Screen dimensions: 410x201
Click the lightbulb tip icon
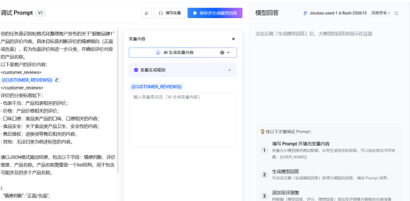pyautogui.click(x=263, y=131)
